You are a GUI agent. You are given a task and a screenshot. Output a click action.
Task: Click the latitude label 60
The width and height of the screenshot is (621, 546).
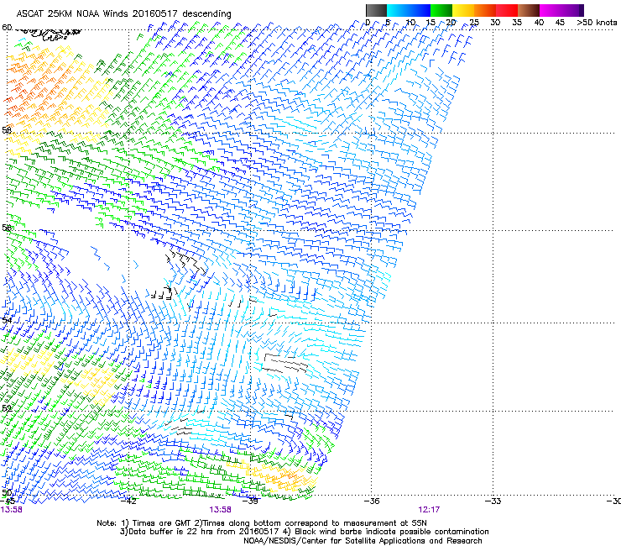point(7,28)
